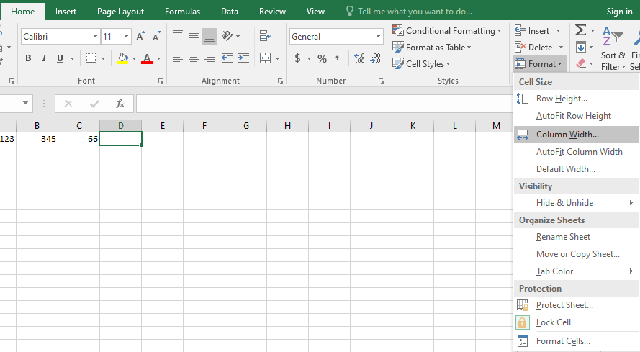640x352 pixels.
Task: Toggle italic formatting
Action: coord(44,59)
